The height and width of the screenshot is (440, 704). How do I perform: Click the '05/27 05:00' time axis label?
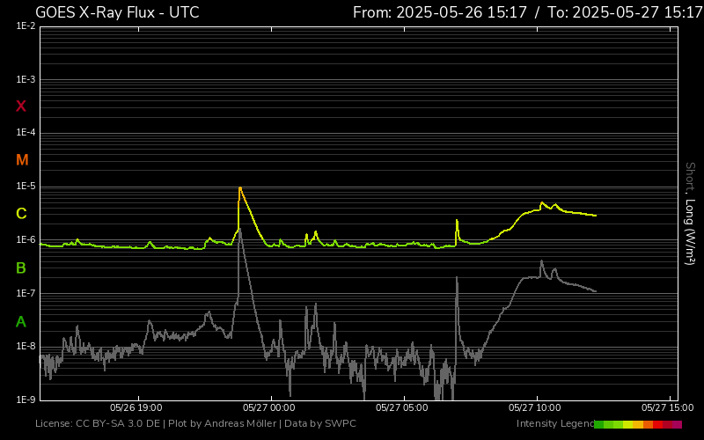tap(402, 407)
